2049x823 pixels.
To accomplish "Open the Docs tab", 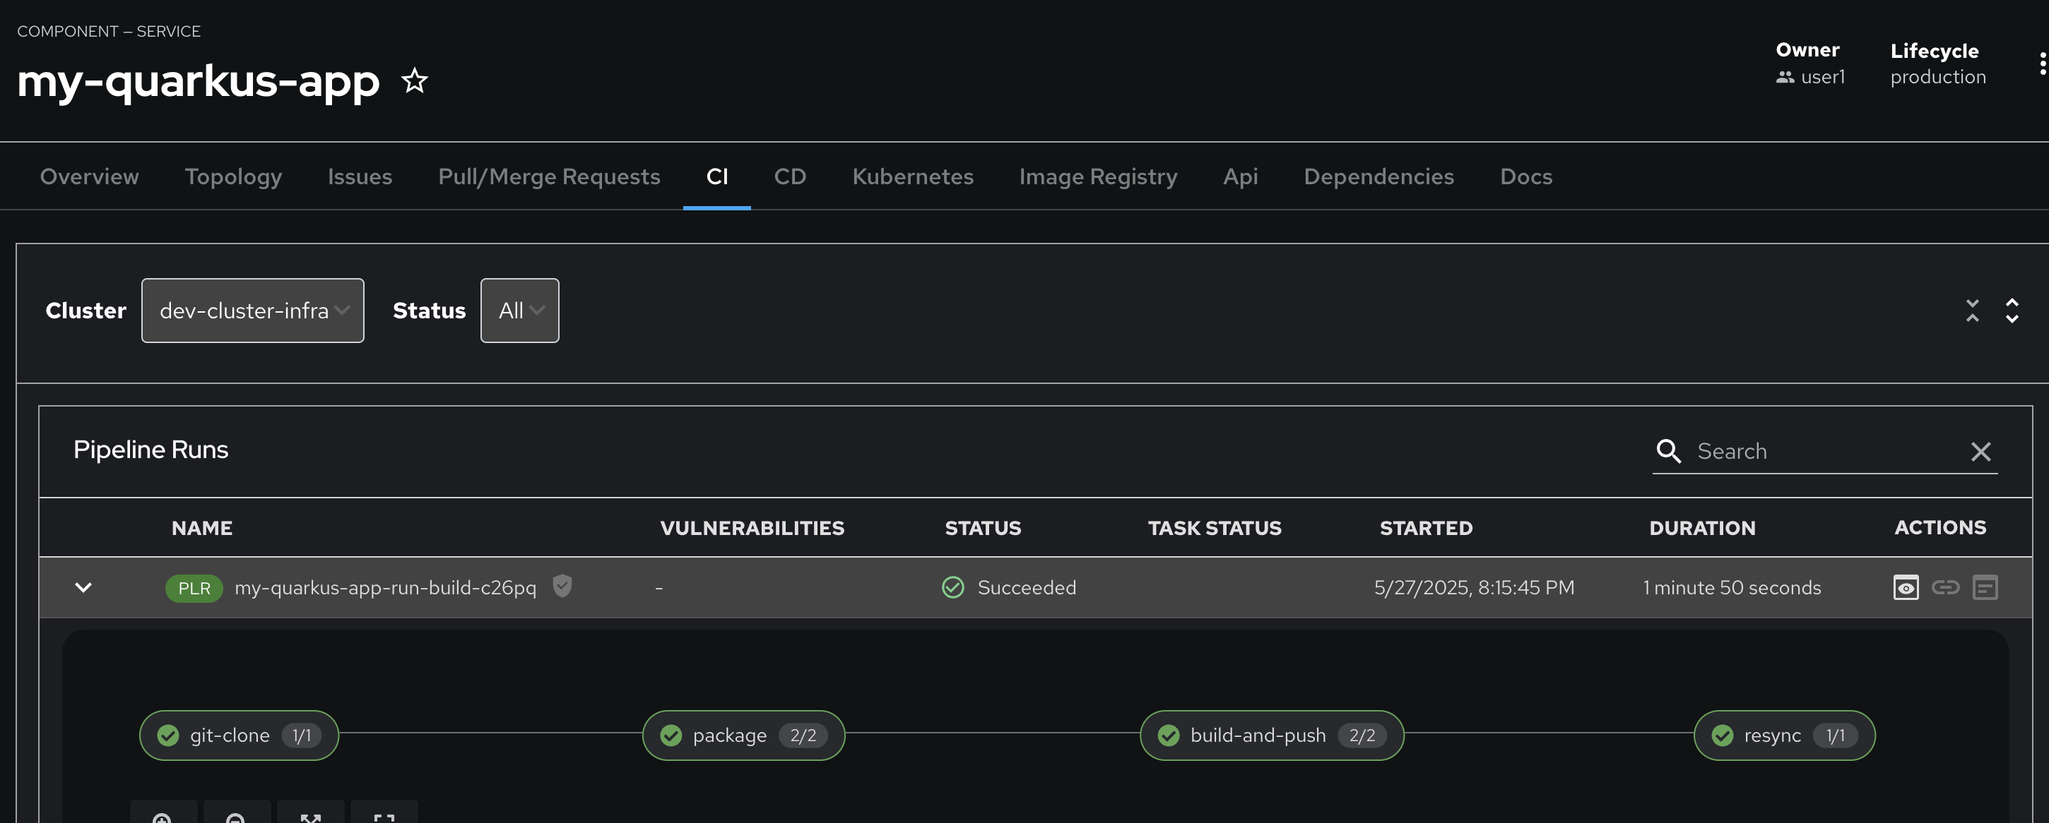I will [x=1525, y=176].
